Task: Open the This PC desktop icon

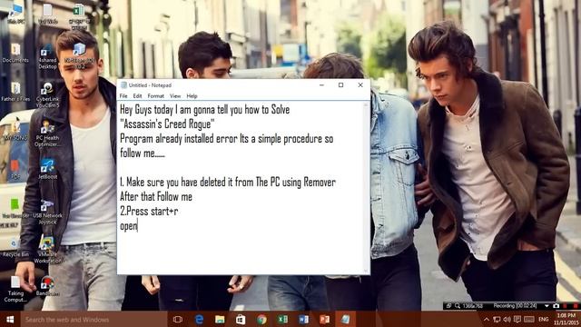Action: click(x=15, y=15)
